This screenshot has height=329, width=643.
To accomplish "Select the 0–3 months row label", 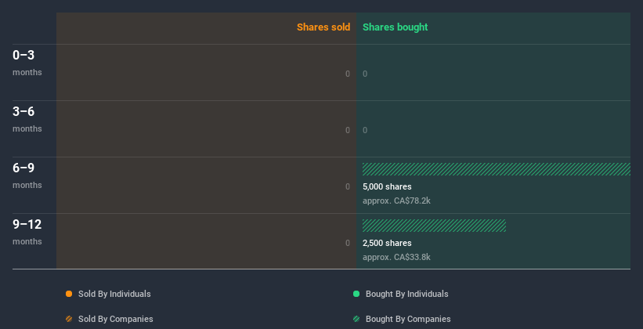I will [27, 63].
